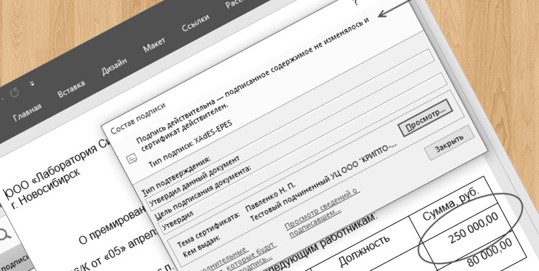This screenshot has width=539, height=271.
Task: Select the Макет ribbon tab
Action: (154, 45)
